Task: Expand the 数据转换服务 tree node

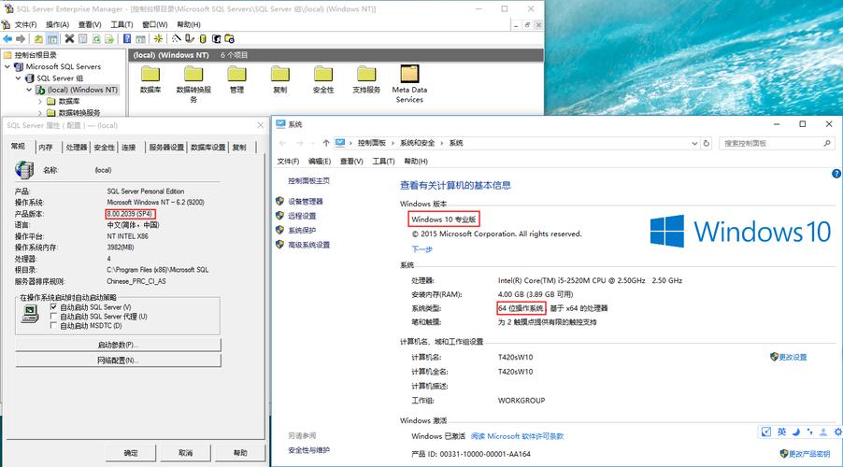Action: tap(40, 113)
